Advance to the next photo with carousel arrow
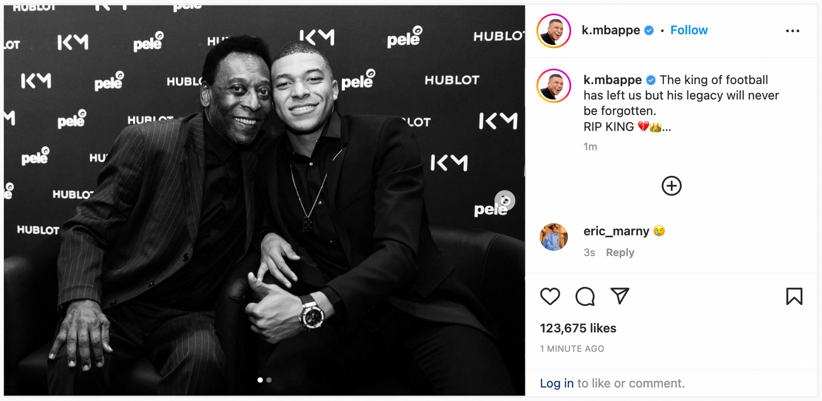 (505, 200)
